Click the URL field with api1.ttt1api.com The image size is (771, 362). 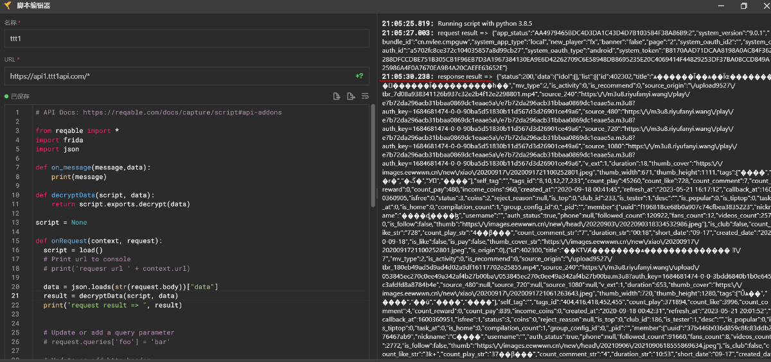coord(187,76)
